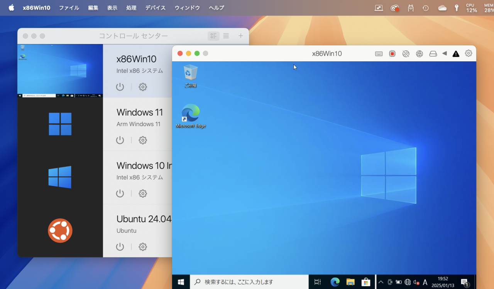Image resolution: width=494 pixels, height=289 pixels.
Task: Open settings gear for Windows 11 VM
Action: point(143,140)
